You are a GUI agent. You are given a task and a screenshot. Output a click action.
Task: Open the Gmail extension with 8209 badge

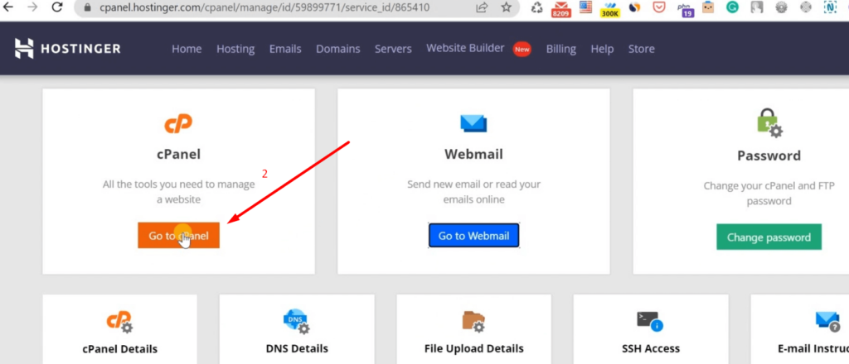coord(561,8)
